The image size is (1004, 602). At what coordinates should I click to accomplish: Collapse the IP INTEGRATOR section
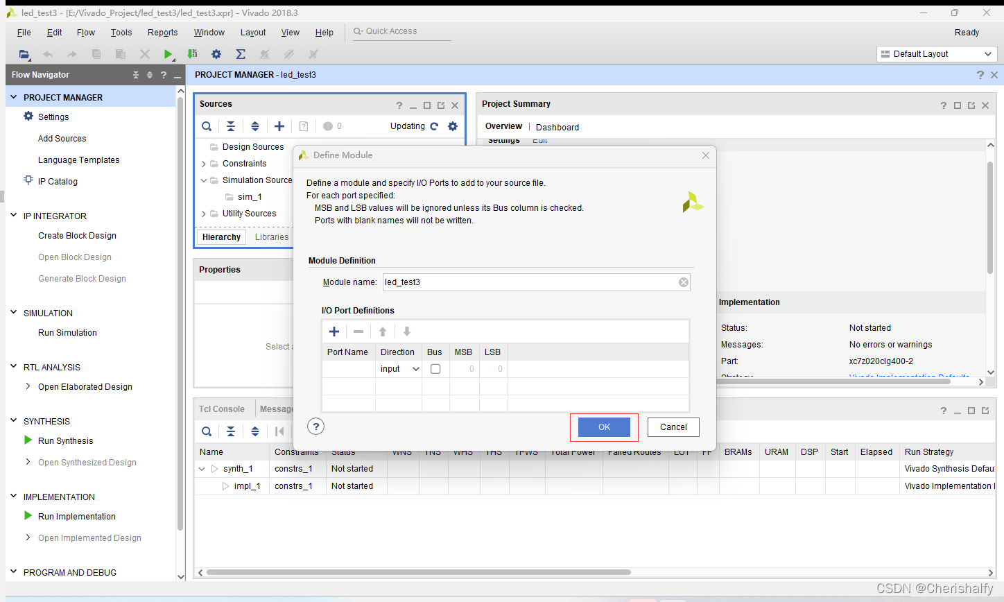pos(14,216)
